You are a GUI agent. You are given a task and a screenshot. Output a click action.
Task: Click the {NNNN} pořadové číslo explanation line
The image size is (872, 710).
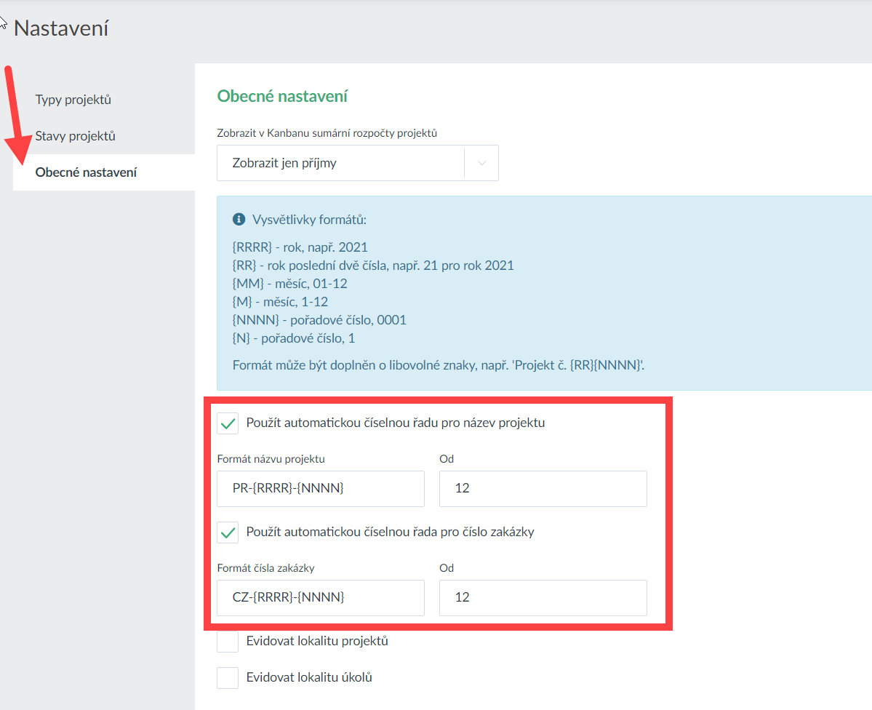319,320
